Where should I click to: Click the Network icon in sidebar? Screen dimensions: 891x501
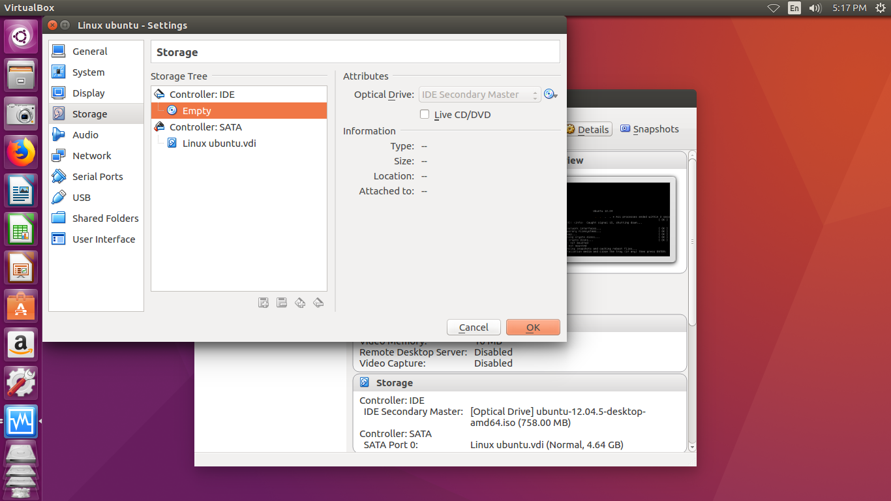59,155
